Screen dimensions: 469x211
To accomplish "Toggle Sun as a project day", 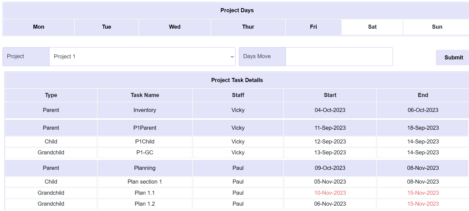I will tap(436, 27).
